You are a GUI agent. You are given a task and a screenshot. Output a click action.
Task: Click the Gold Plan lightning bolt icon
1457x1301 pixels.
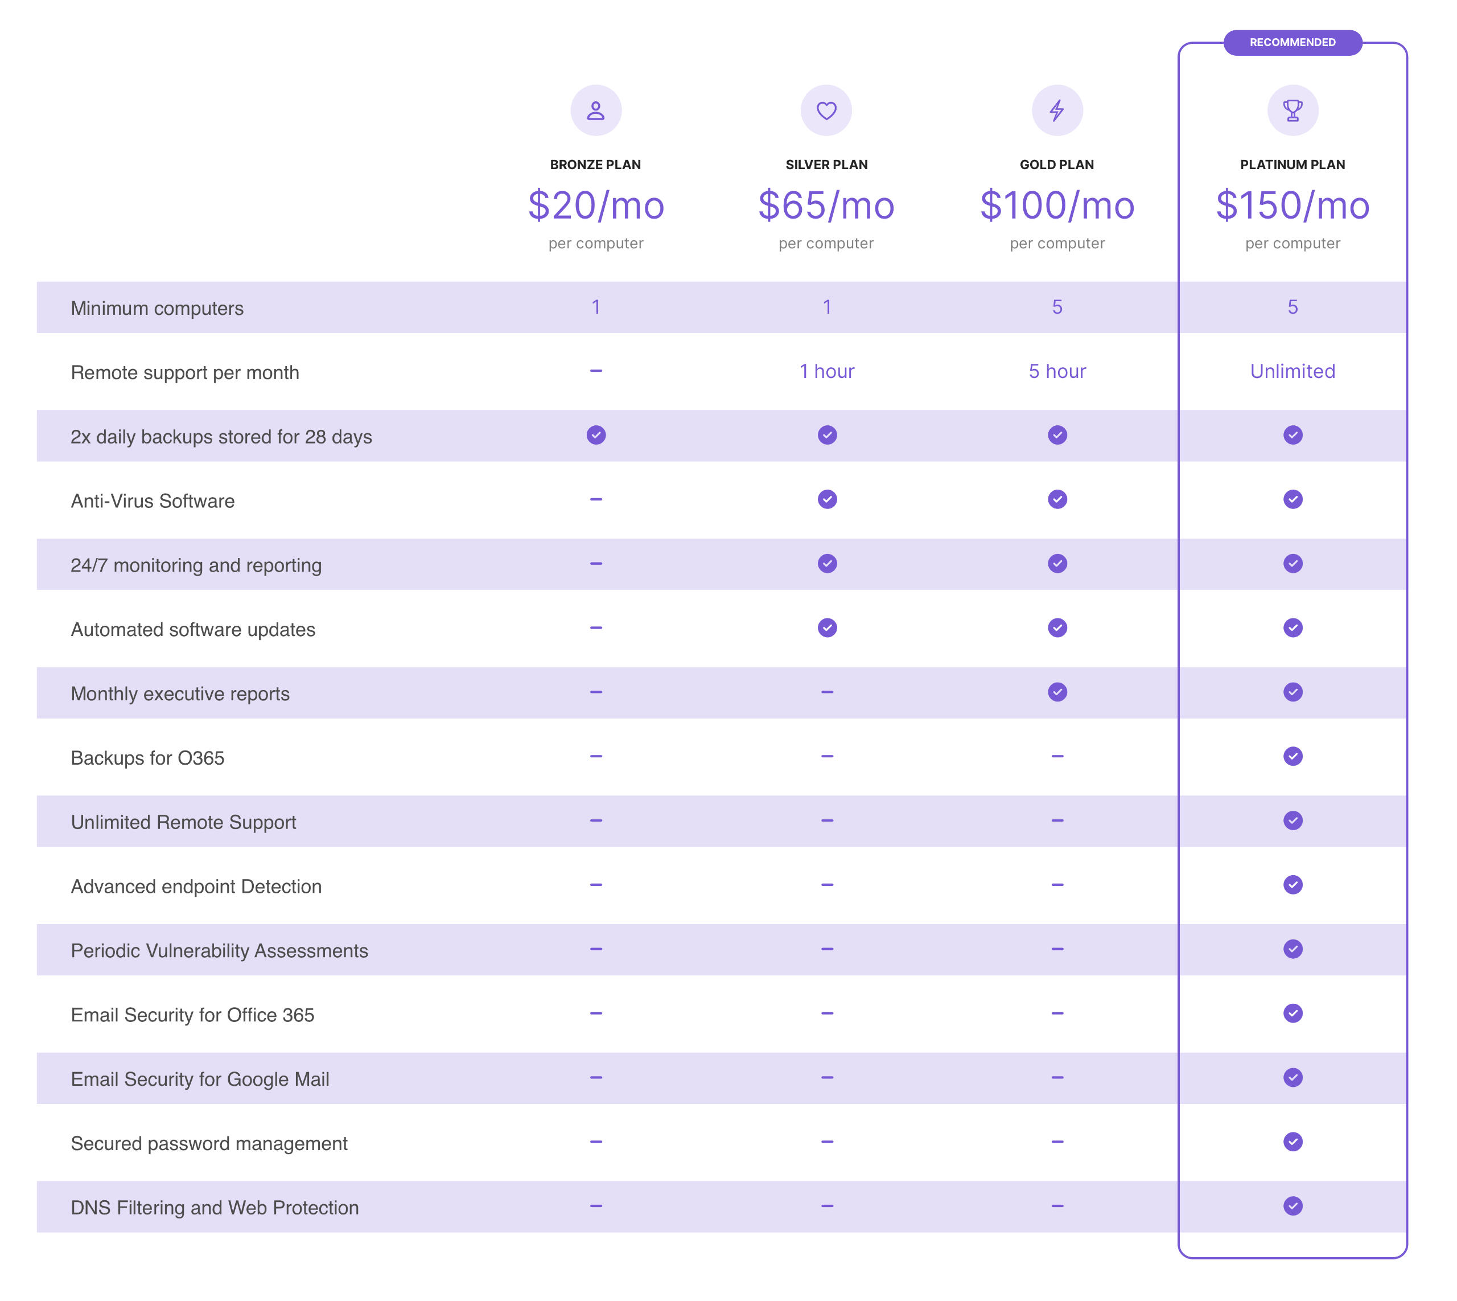pyautogui.click(x=1057, y=111)
